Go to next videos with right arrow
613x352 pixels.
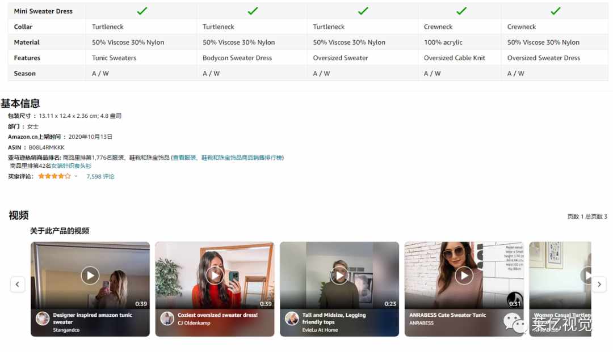pos(599,284)
